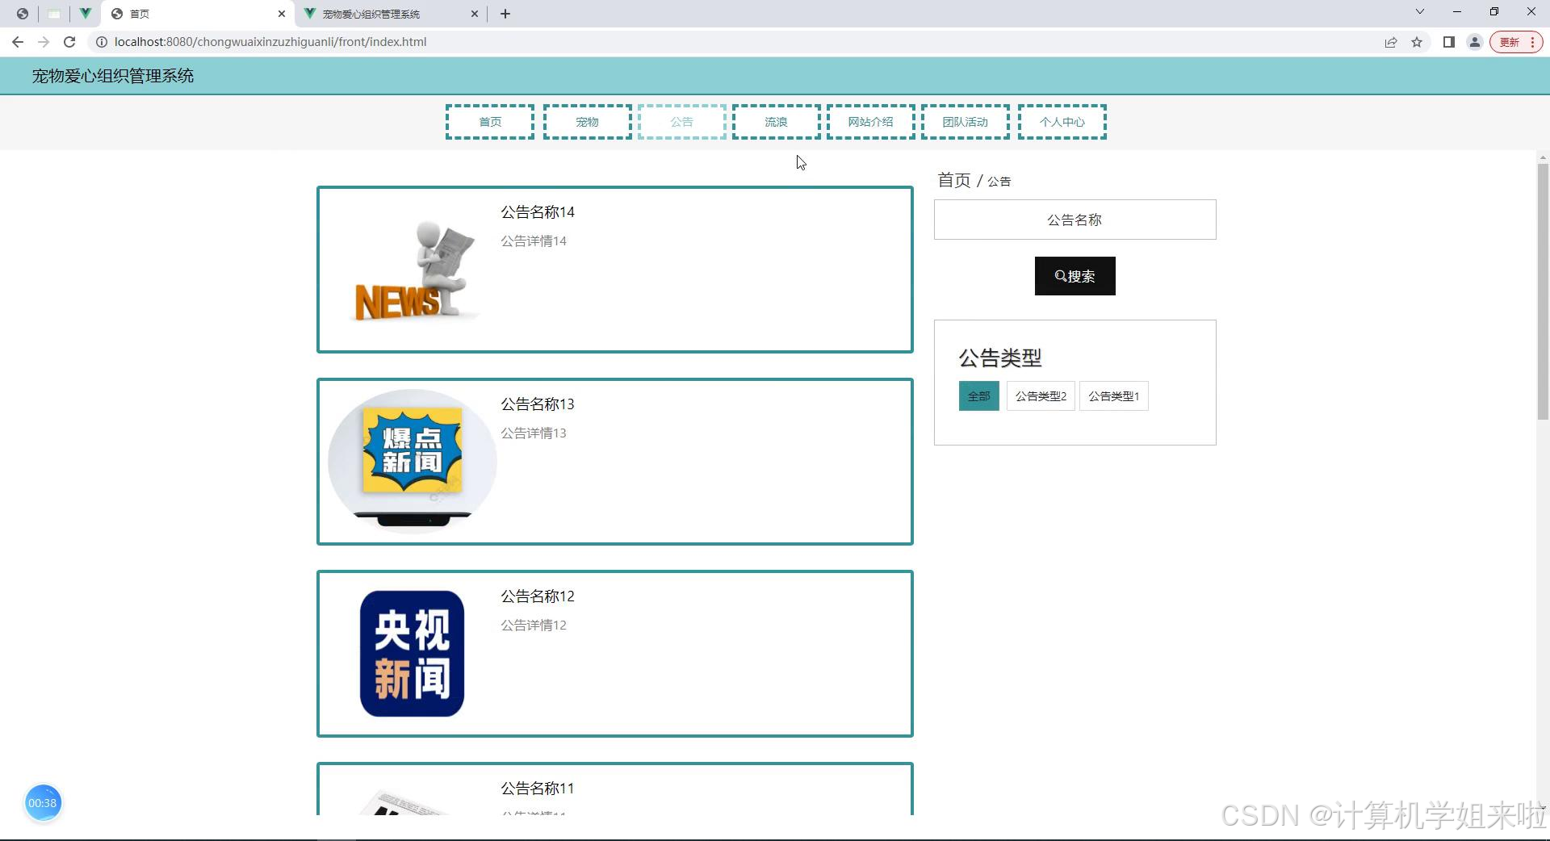This screenshot has height=841, width=1550.
Task: Open 团队活动 in the navigation menu
Action: pos(966,122)
